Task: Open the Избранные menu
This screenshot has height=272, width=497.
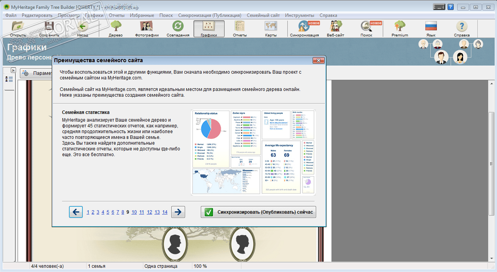Action: click(142, 15)
